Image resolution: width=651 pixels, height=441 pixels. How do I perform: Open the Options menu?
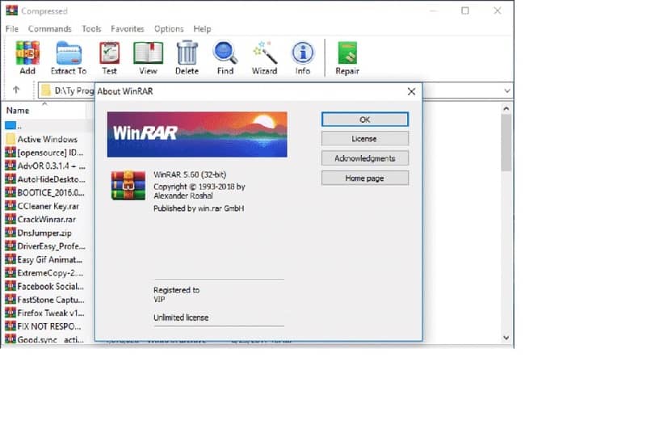pyautogui.click(x=169, y=28)
